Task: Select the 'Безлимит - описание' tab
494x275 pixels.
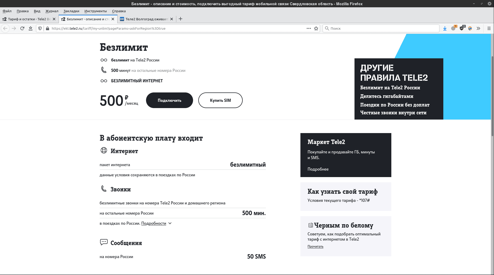Action: coord(88,19)
